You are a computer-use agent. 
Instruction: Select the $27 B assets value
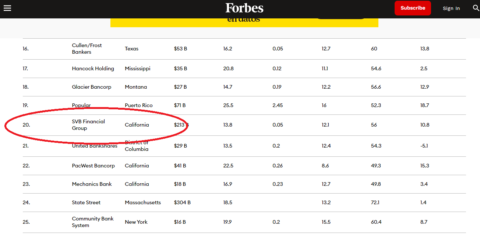click(x=180, y=87)
